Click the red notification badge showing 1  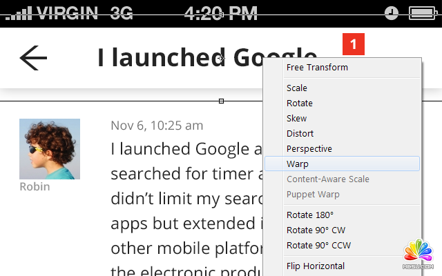[x=353, y=44]
